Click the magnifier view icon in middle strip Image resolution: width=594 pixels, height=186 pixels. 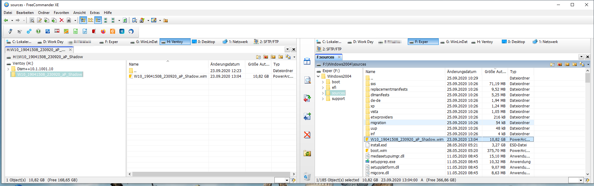(307, 80)
